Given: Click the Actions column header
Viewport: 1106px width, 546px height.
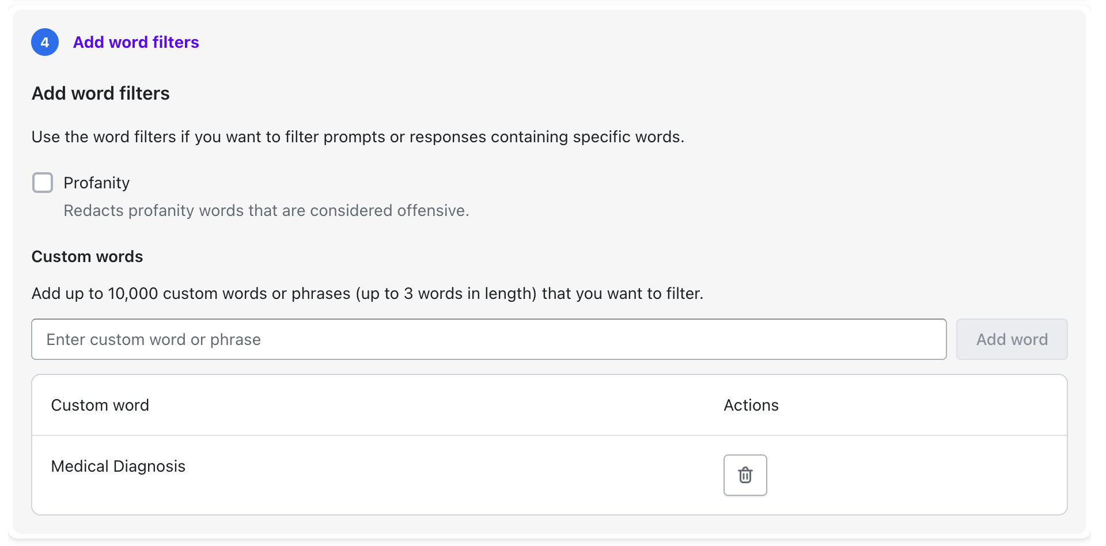Looking at the screenshot, I should 751,405.
